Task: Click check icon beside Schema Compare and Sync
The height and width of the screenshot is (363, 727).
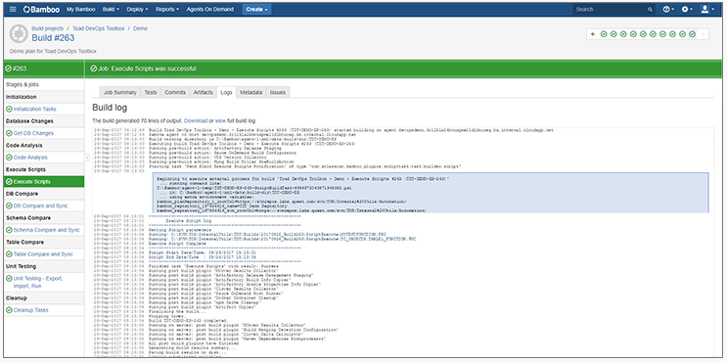Action: coord(9,230)
